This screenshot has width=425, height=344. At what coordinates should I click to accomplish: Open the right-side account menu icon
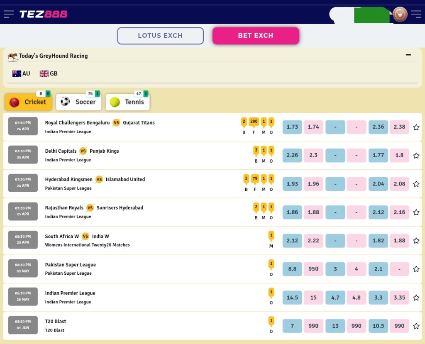pyautogui.click(x=416, y=14)
